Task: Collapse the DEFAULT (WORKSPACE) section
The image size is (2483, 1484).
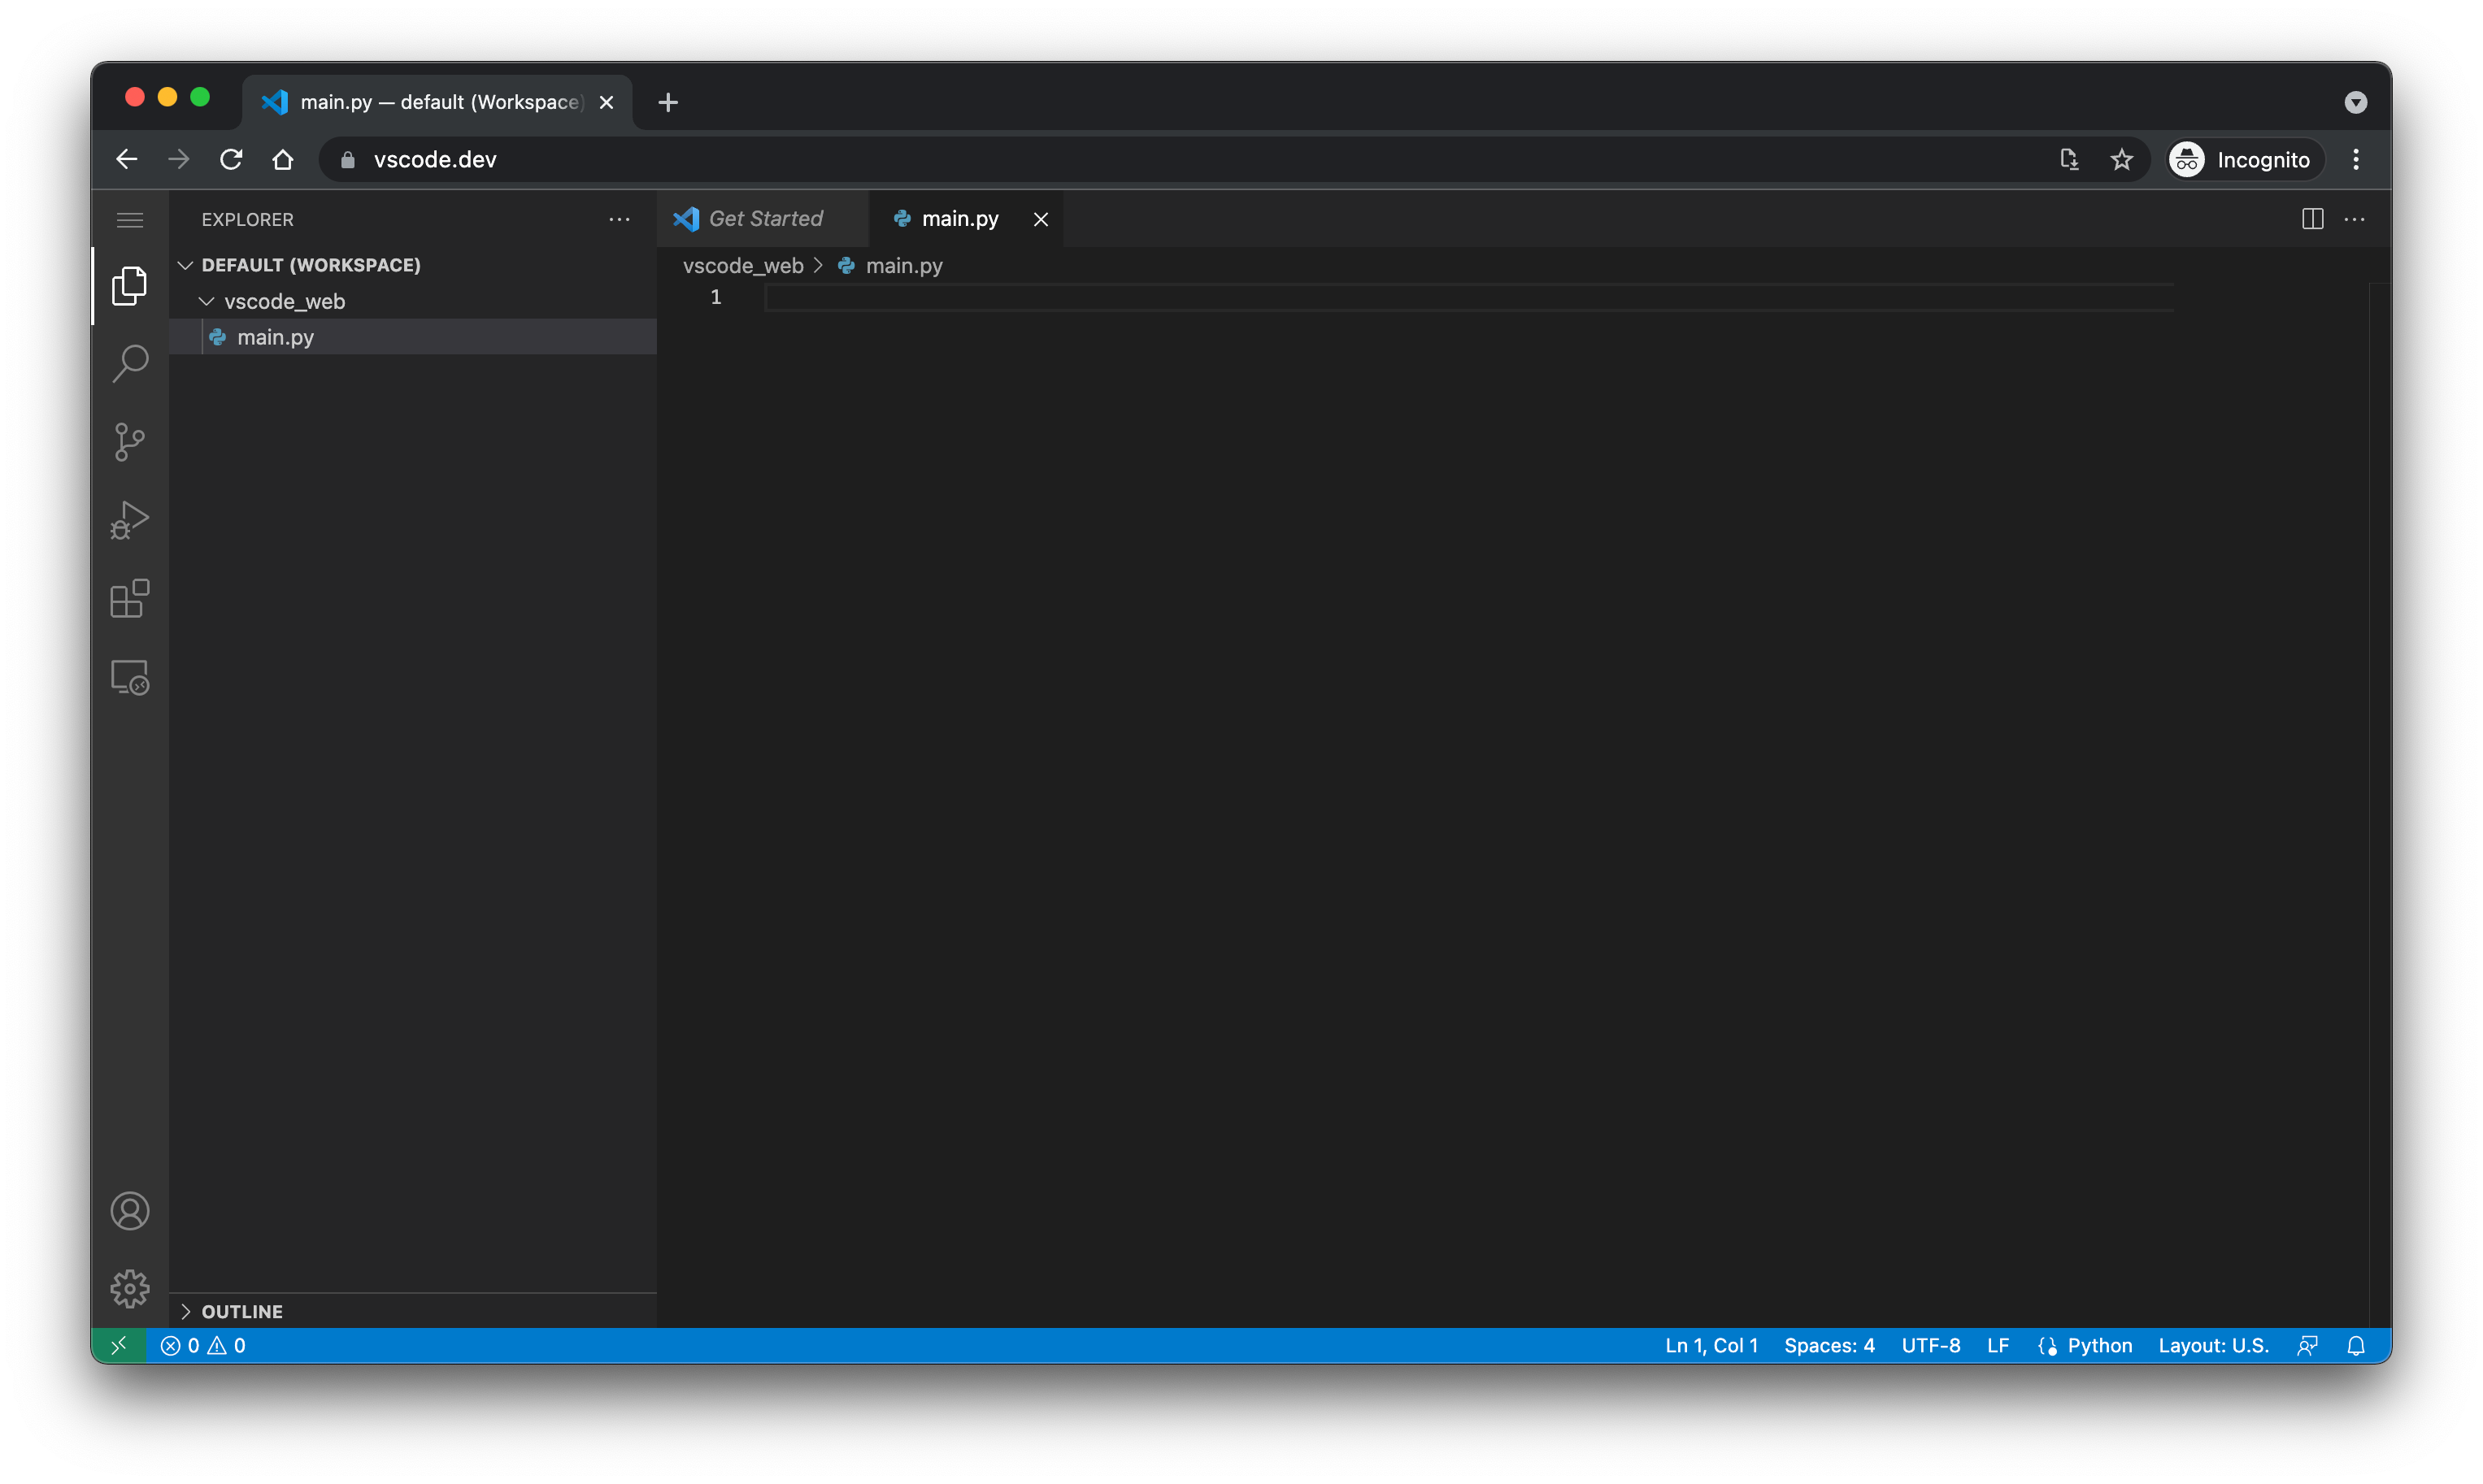Action: tap(186, 265)
